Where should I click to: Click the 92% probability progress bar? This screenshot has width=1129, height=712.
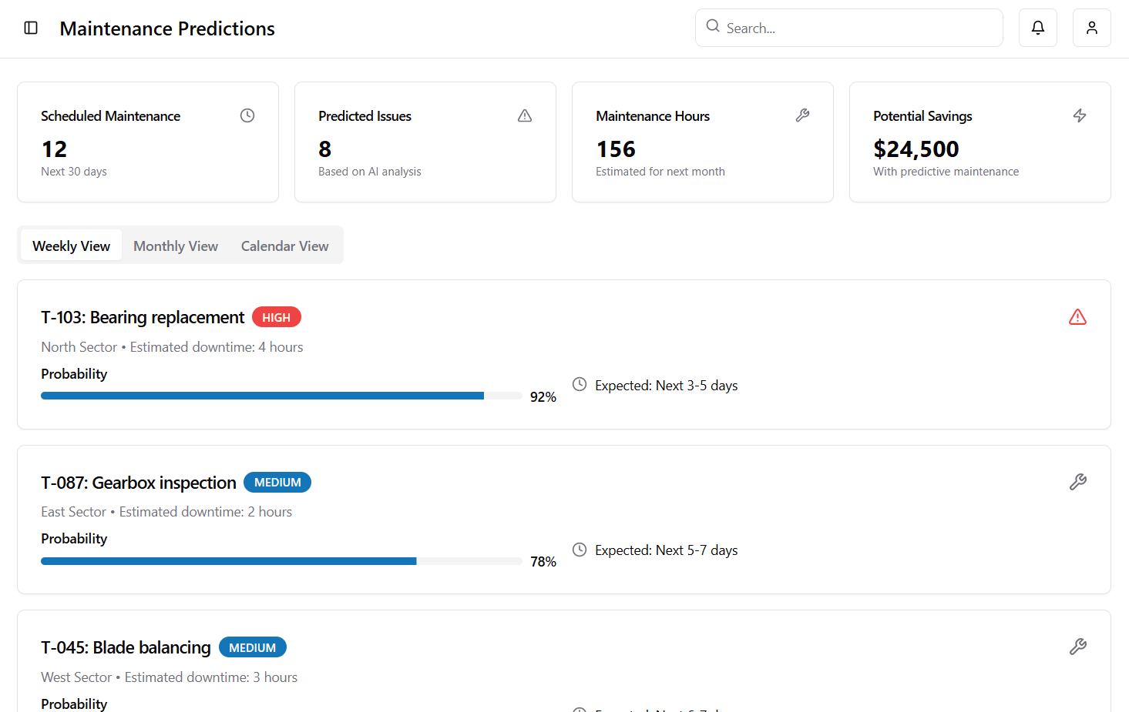coord(281,396)
